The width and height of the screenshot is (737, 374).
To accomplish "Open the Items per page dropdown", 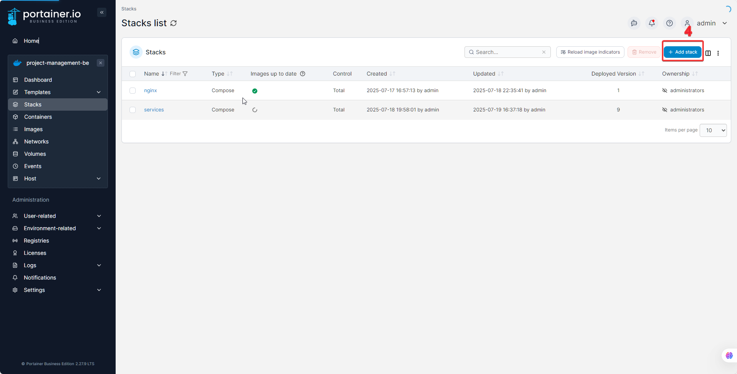I will pyautogui.click(x=713, y=130).
